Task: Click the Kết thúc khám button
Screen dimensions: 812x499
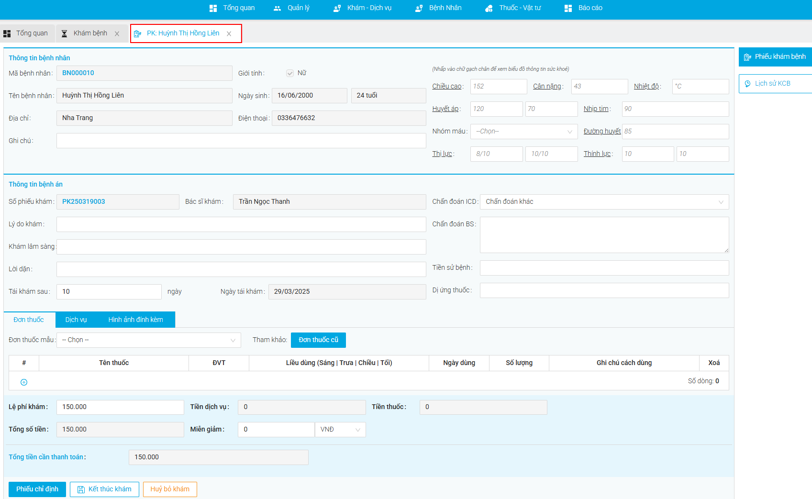Action: click(104, 489)
